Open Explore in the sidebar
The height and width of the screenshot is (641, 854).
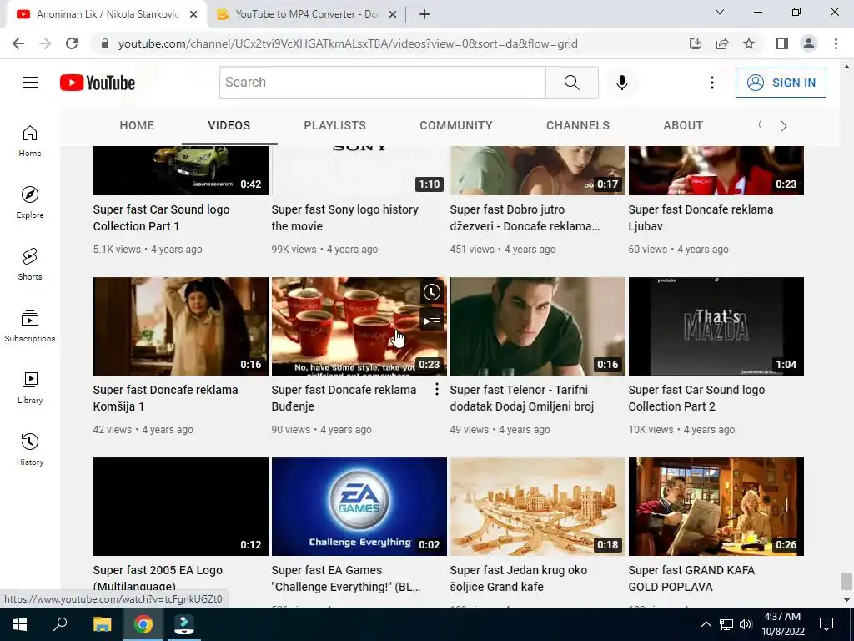(x=30, y=202)
